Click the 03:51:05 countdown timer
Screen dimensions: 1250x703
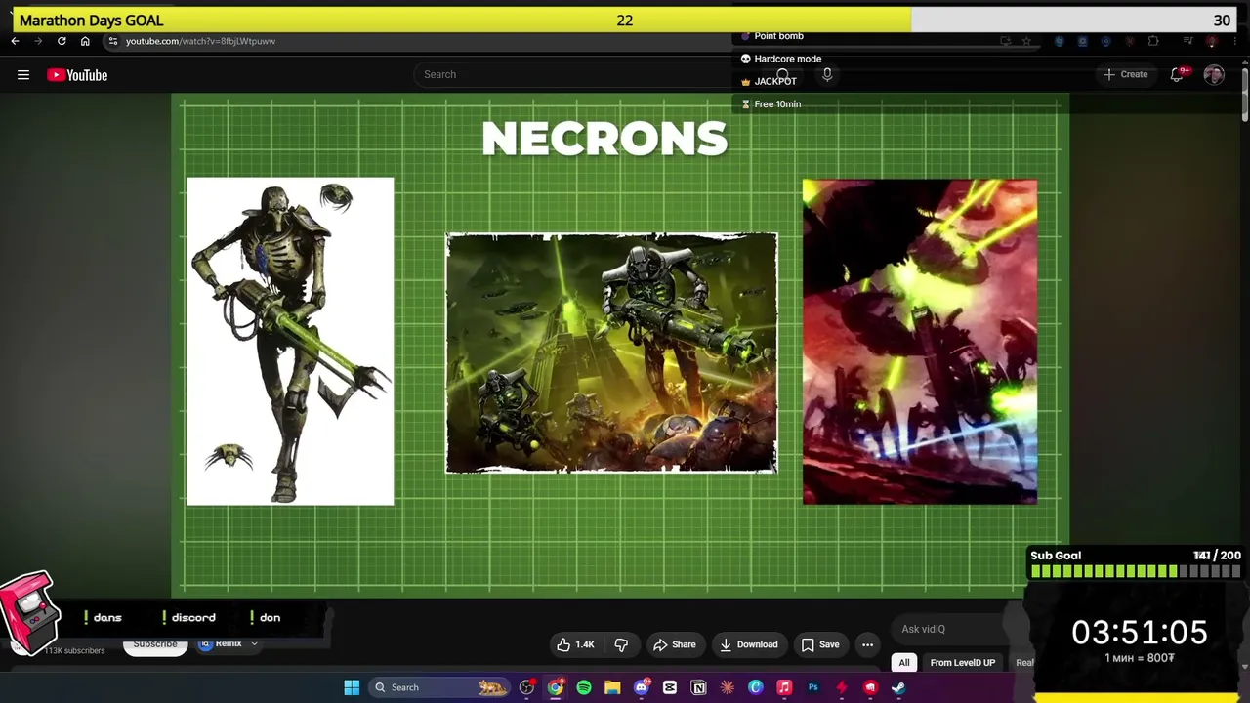pos(1140,633)
